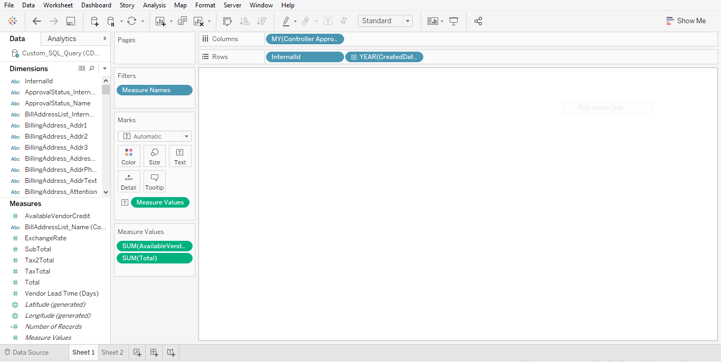Image resolution: width=721 pixels, height=362 pixels.
Task: Open the Share Workbook icon
Action: 478,21
